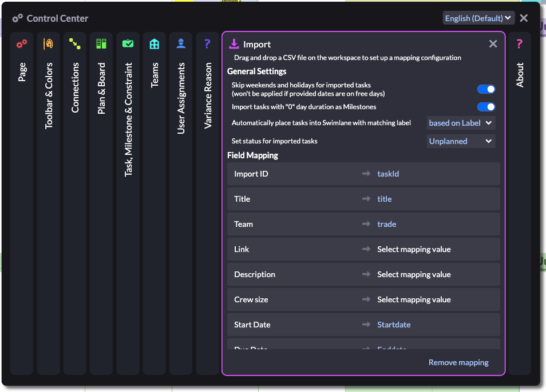Switch to the Connections tab
Viewport: 546px width, 392px height.
75,203
